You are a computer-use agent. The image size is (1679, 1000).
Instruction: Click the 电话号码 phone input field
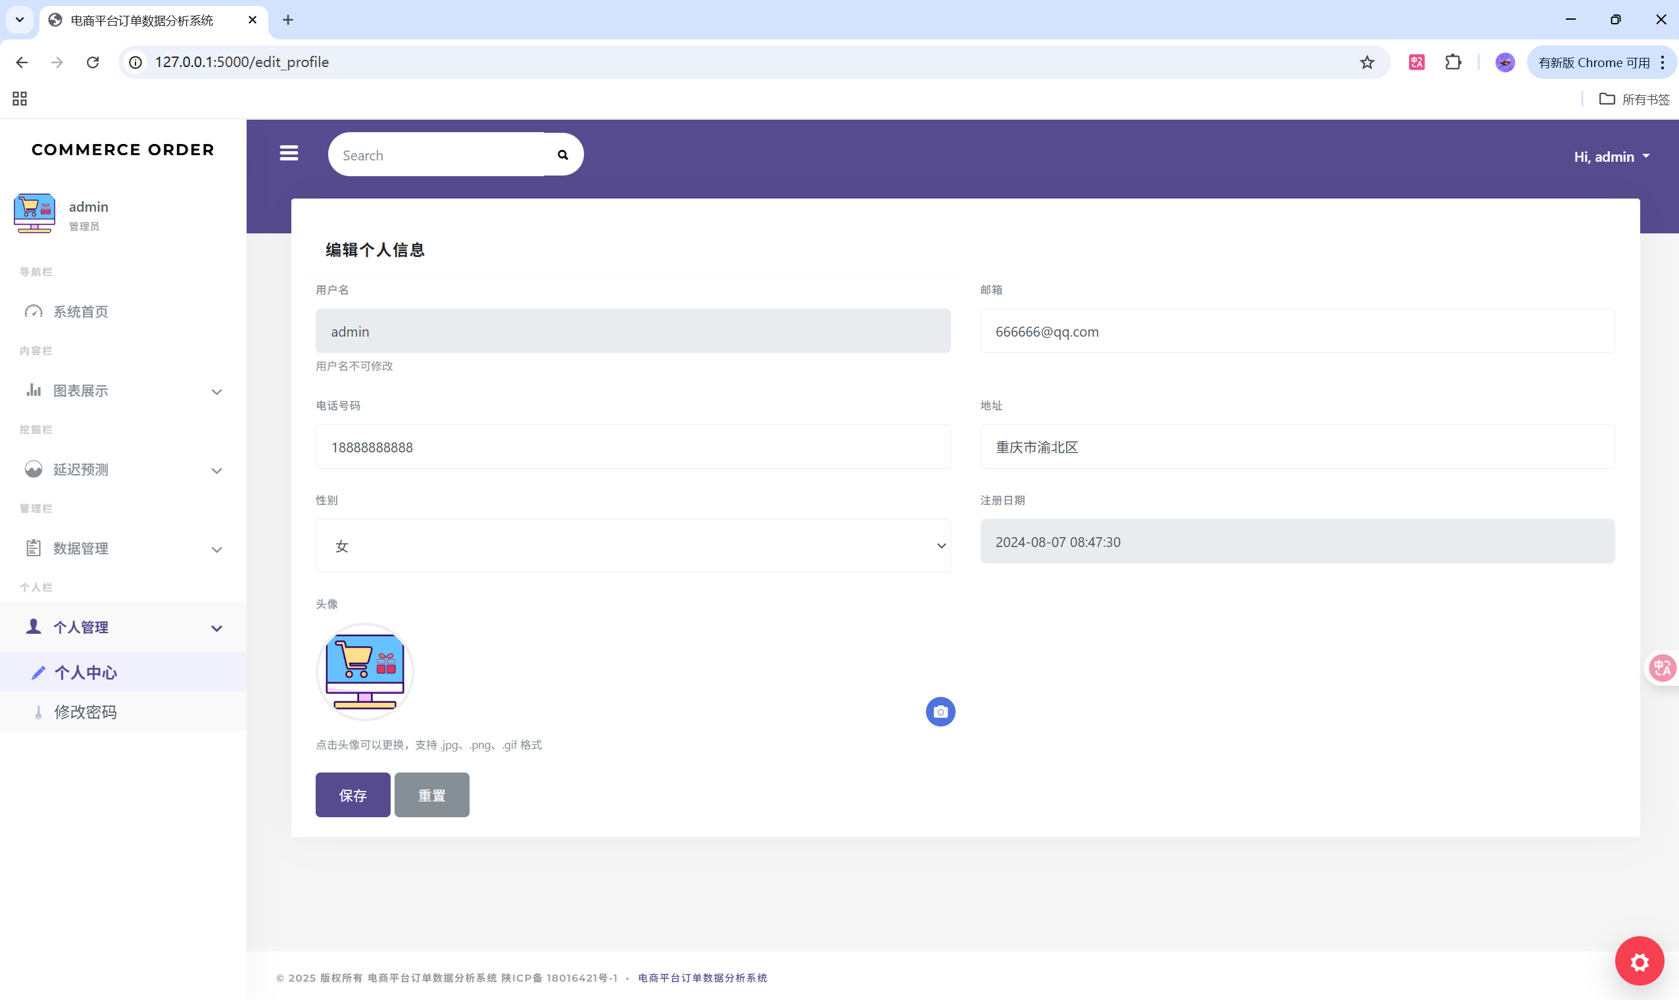pos(632,447)
